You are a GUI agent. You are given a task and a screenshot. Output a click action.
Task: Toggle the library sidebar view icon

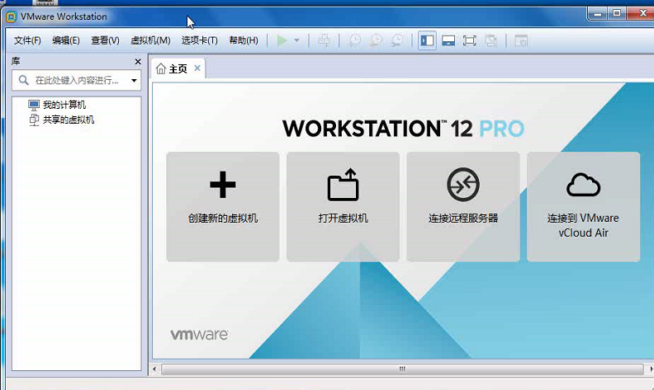click(x=427, y=40)
